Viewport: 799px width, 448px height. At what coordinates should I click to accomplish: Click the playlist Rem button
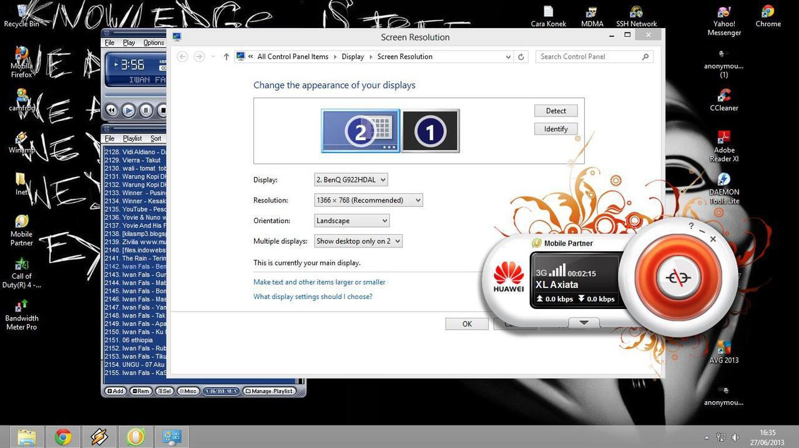[x=141, y=391]
